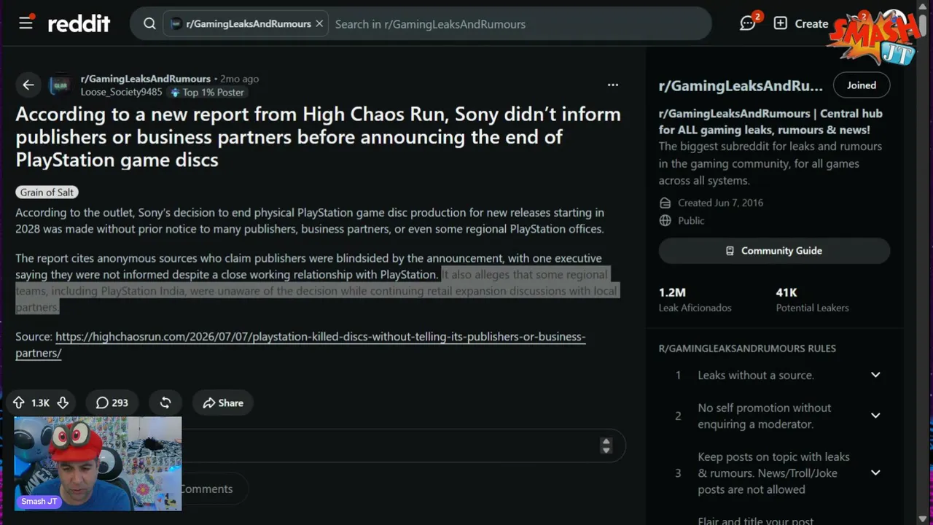Go back using the back arrow
Image resolution: width=933 pixels, height=525 pixels.
tap(28, 85)
